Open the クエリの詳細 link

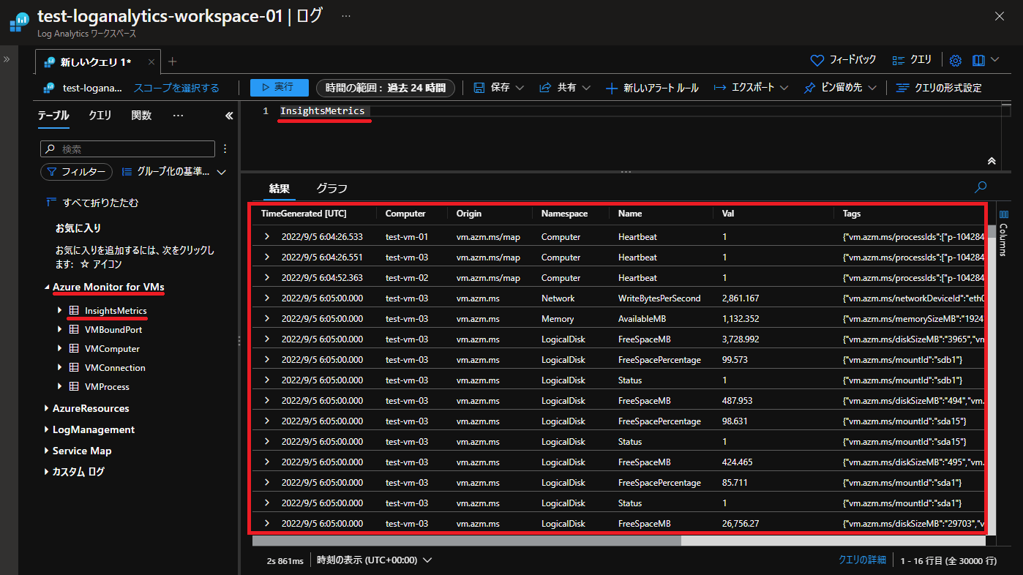tap(862, 560)
